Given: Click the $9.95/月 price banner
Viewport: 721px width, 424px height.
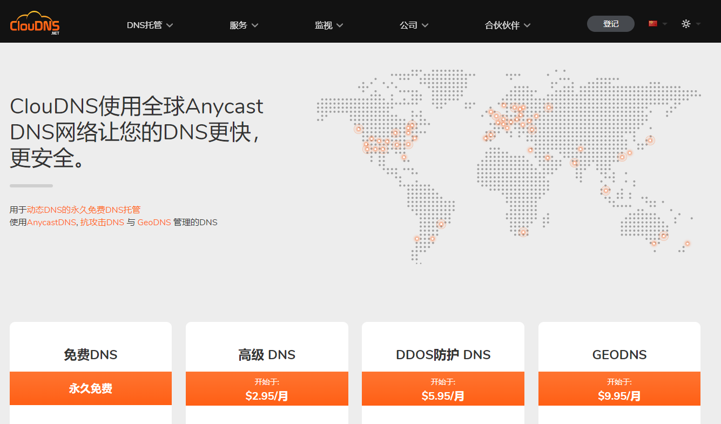Looking at the screenshot, I should click(x=619, y=388).
